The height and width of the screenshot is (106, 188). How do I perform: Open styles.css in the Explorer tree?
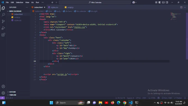18,20
